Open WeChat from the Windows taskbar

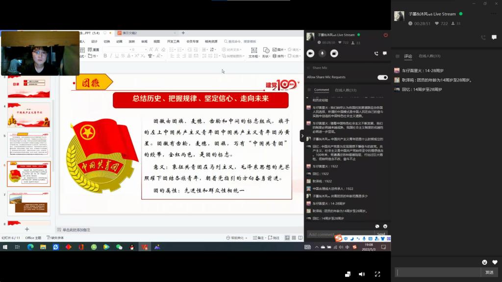[x=119, y=247]
